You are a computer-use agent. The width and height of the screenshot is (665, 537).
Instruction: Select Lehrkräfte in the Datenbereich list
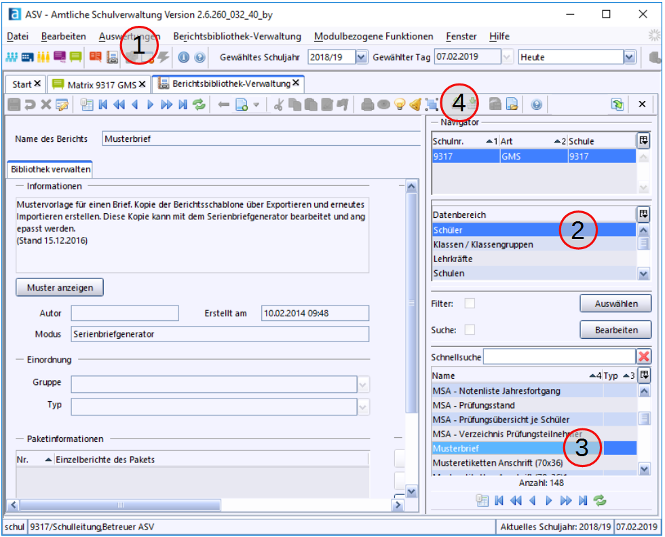coord(534,259)
